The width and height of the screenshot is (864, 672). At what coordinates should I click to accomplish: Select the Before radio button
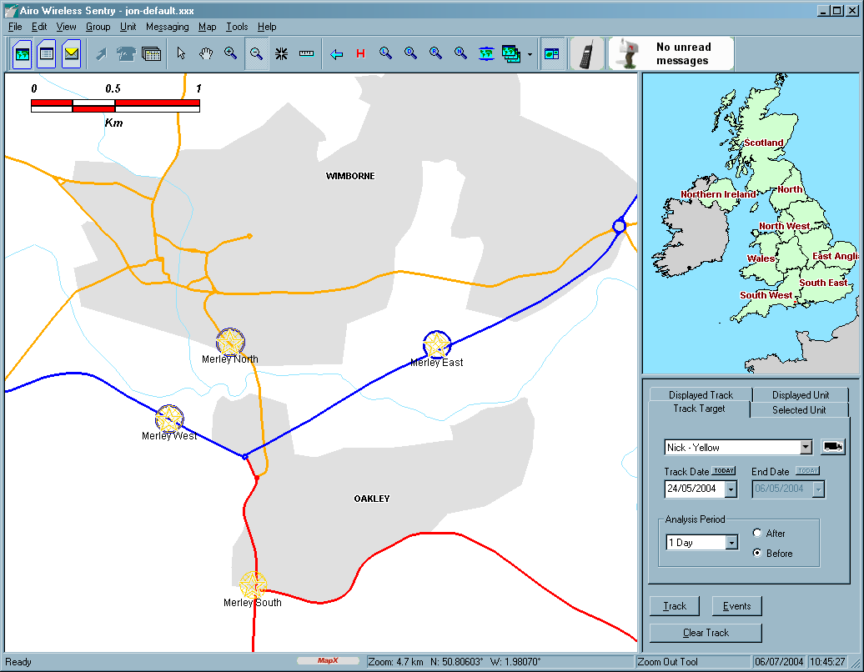click(757, 553)
